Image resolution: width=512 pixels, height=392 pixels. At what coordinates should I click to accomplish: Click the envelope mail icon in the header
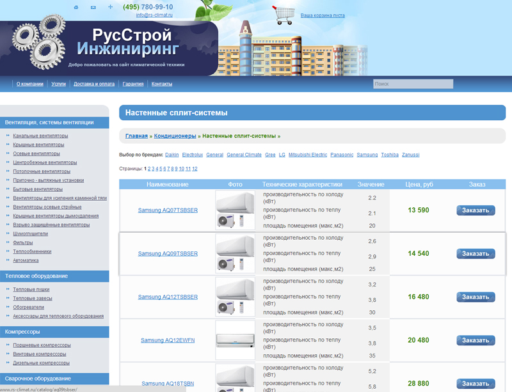[93, 7]
